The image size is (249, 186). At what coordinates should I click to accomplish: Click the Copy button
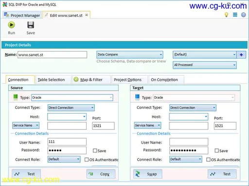[x=101, y=174]
